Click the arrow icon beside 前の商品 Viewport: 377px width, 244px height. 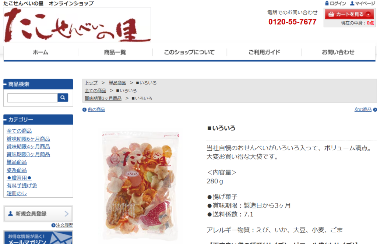(x=84, y=110)
